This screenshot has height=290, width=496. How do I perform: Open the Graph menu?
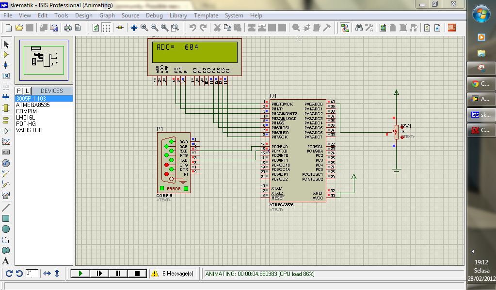click(x=107, y=15)
